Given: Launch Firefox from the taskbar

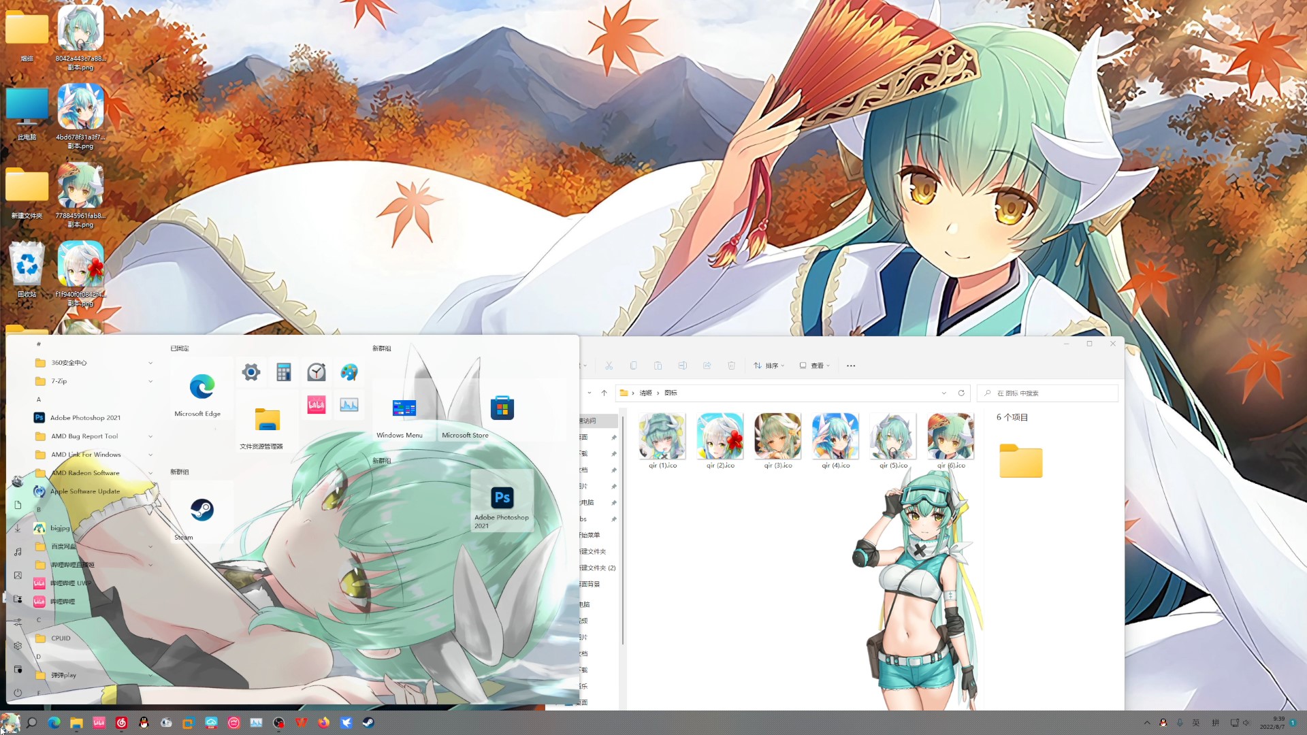Looking at the screenshot, I should (323, 723).
